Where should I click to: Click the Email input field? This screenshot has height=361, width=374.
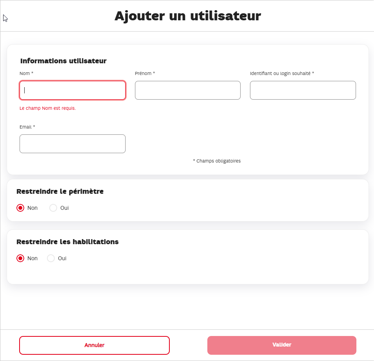pos(72,144)
